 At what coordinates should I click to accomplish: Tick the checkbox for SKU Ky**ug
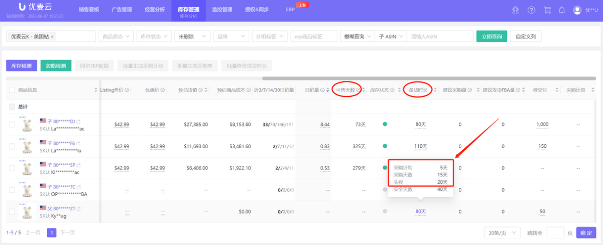click(12, 212)
